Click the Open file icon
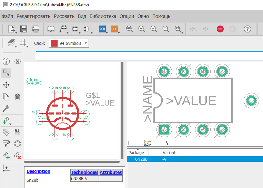Viewport: 263px width, 188px height. (11, 29)
